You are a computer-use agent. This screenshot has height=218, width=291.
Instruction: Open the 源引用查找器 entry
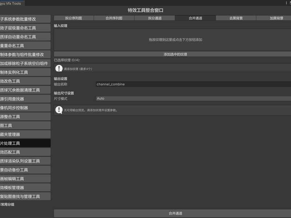25,99
